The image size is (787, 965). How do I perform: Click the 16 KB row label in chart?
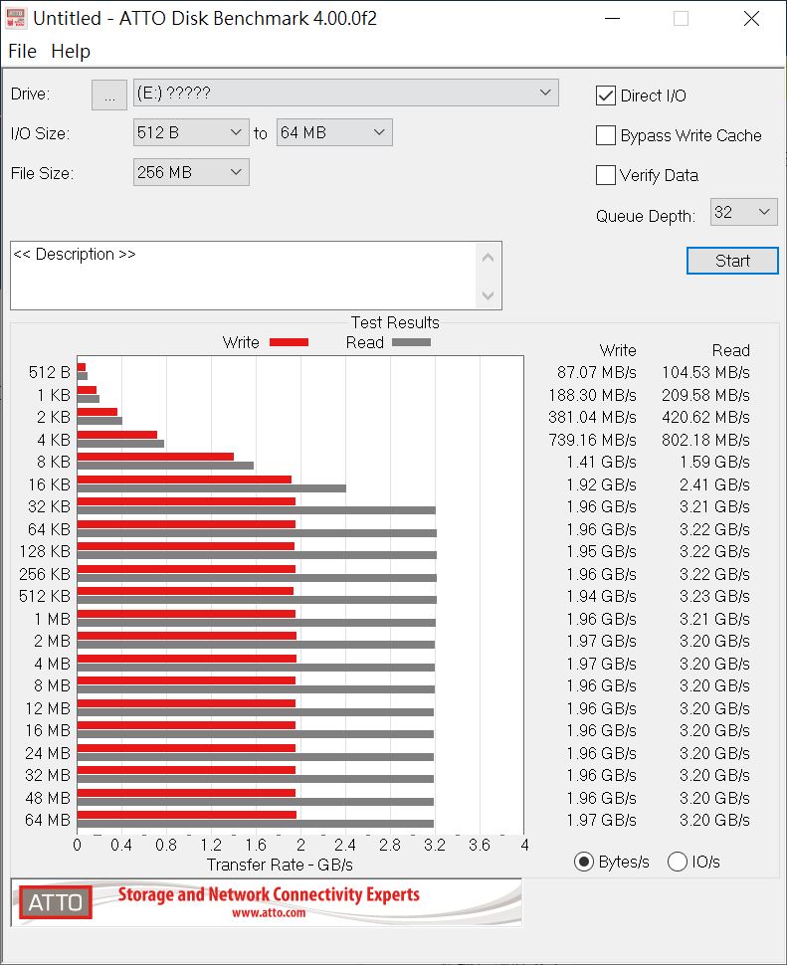[x=49, y=484]
